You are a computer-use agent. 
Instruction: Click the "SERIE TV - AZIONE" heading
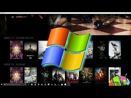pos(14,65)
